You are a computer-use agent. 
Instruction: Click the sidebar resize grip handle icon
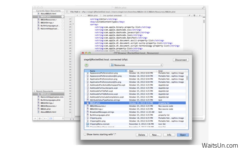coord(63,118)
